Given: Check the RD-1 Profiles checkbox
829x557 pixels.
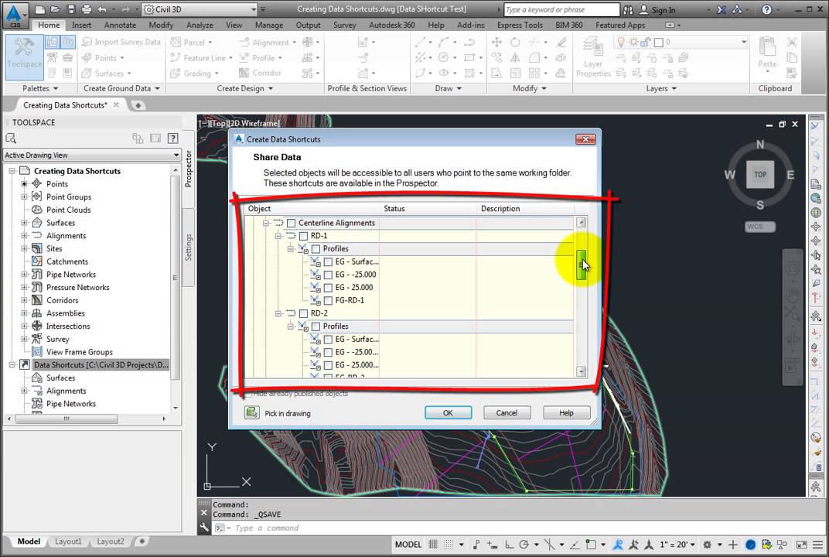Looking at the screenshot, I should (316, 248).
